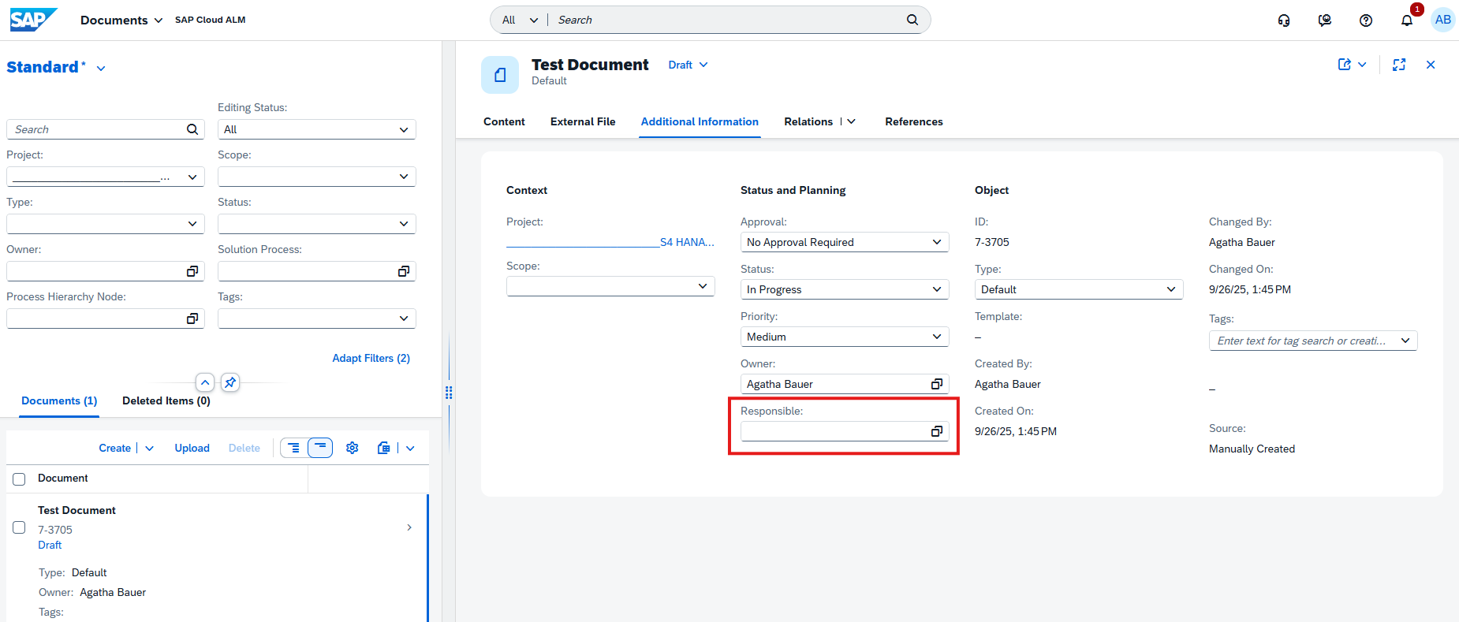Viewport: 1459px width, 622px height.
Task: Click the search magnifier in top bar
Action: click(x=912, y=20)
